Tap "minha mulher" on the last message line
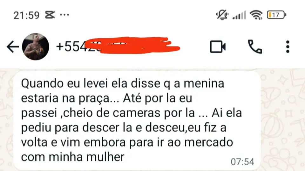The image size is (305, 171). coord(86,157)
